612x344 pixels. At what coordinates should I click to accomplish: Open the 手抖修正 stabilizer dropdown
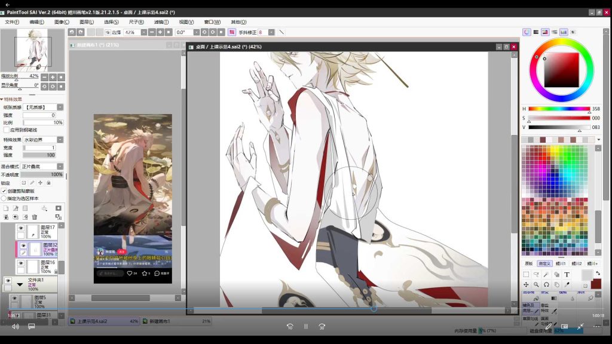[x=271, y=32]
